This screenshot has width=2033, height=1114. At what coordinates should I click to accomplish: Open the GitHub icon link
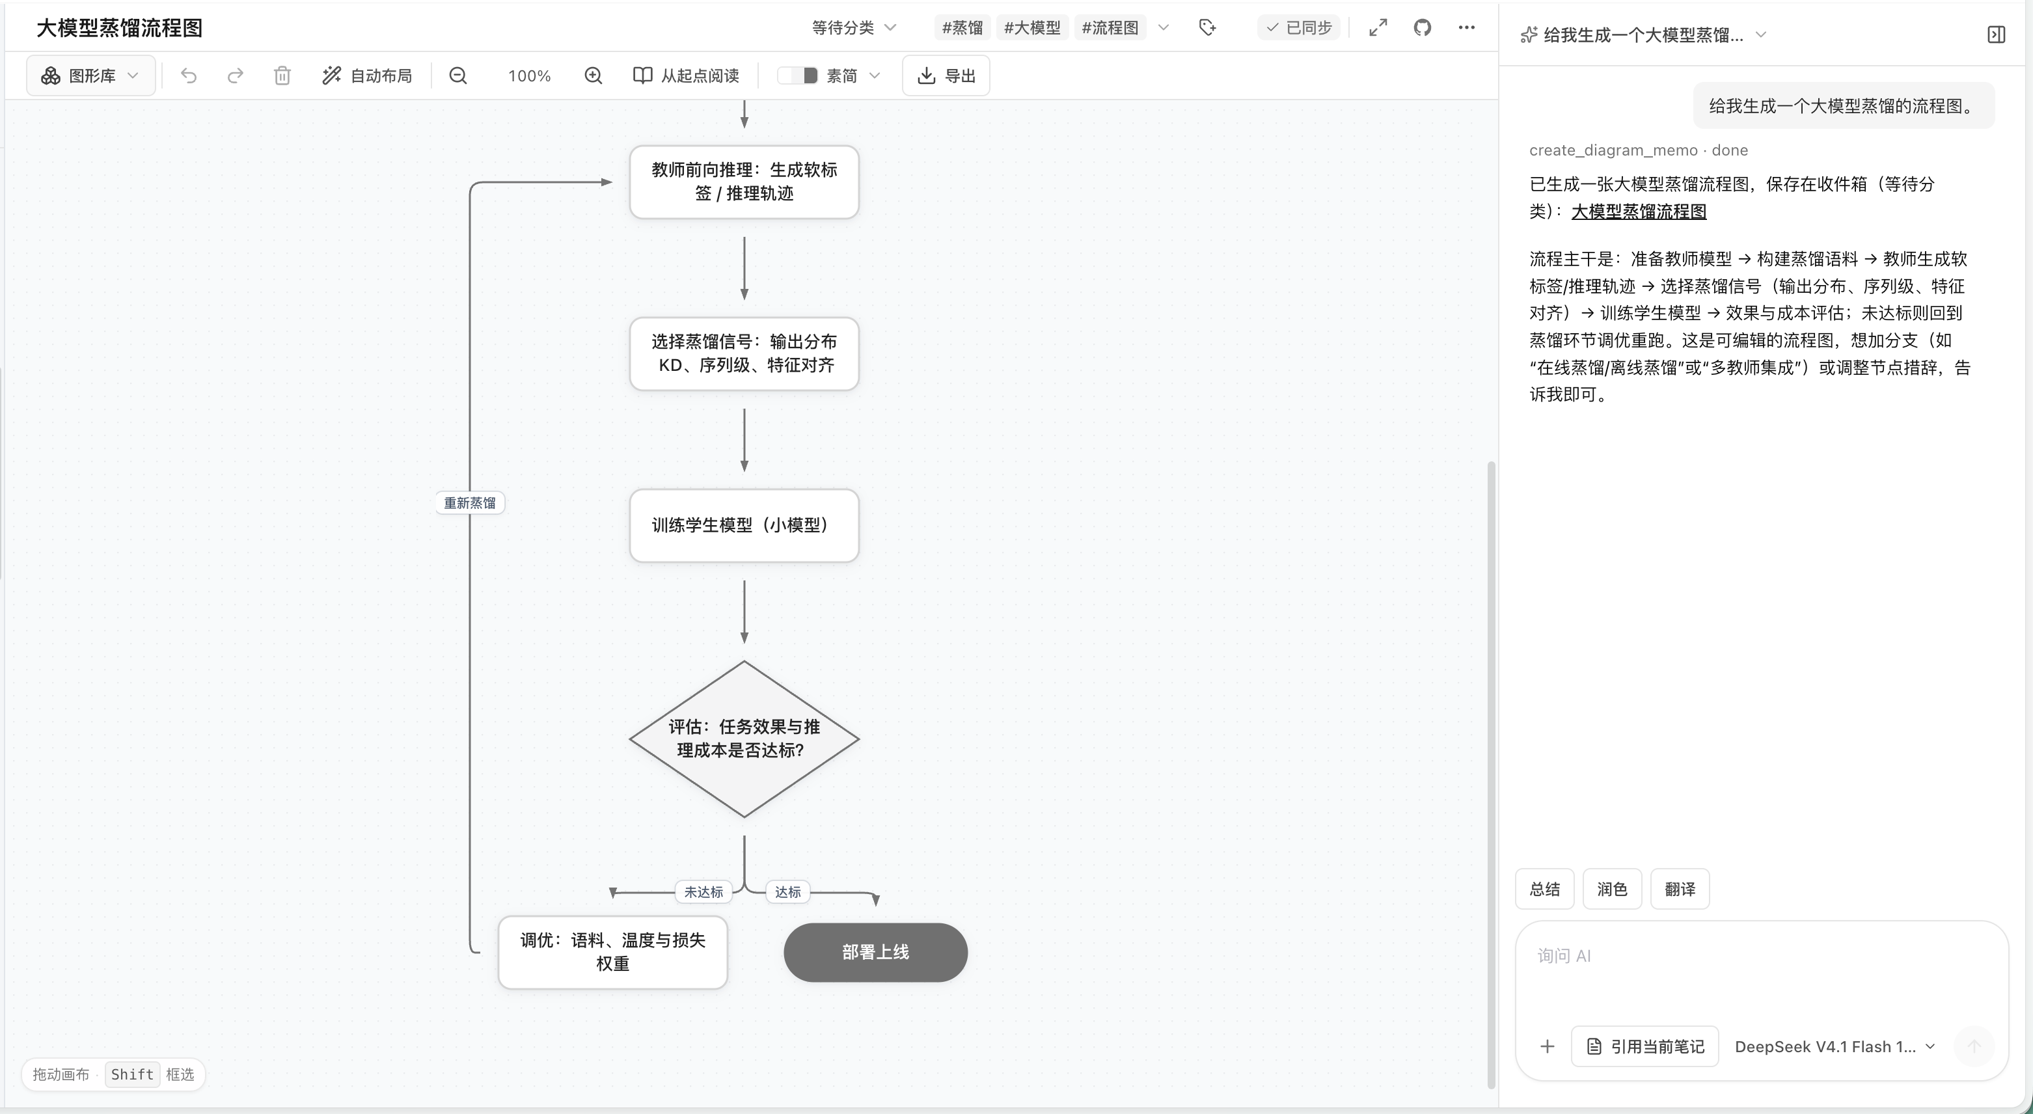(x=1422, y=27)
